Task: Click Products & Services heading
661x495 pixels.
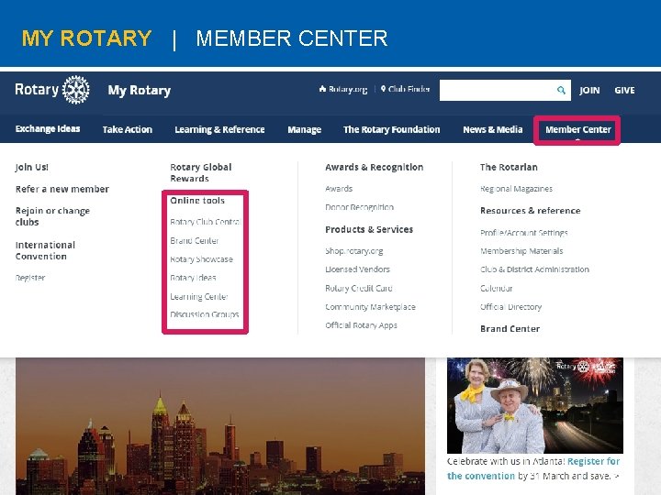Action: (x=369, y=229)
